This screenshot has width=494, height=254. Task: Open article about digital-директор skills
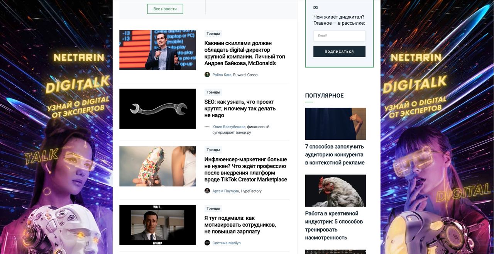(245, 53)
